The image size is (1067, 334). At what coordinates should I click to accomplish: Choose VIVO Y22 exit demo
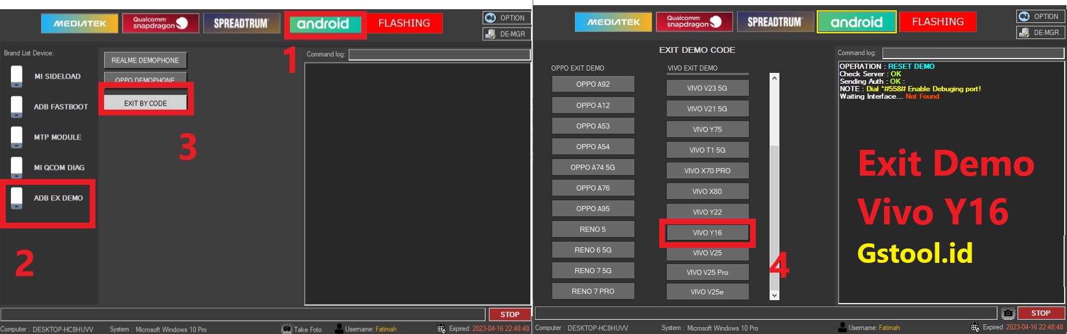pos(707,211)
